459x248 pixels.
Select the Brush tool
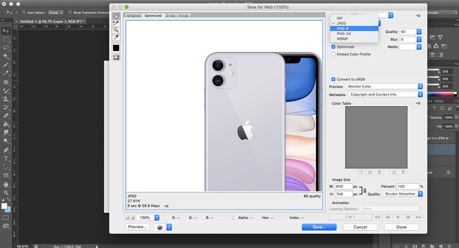(6, 90)
